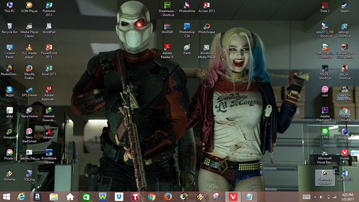Open Camtasia Studio 8 icon

click(x=325, y=178)
